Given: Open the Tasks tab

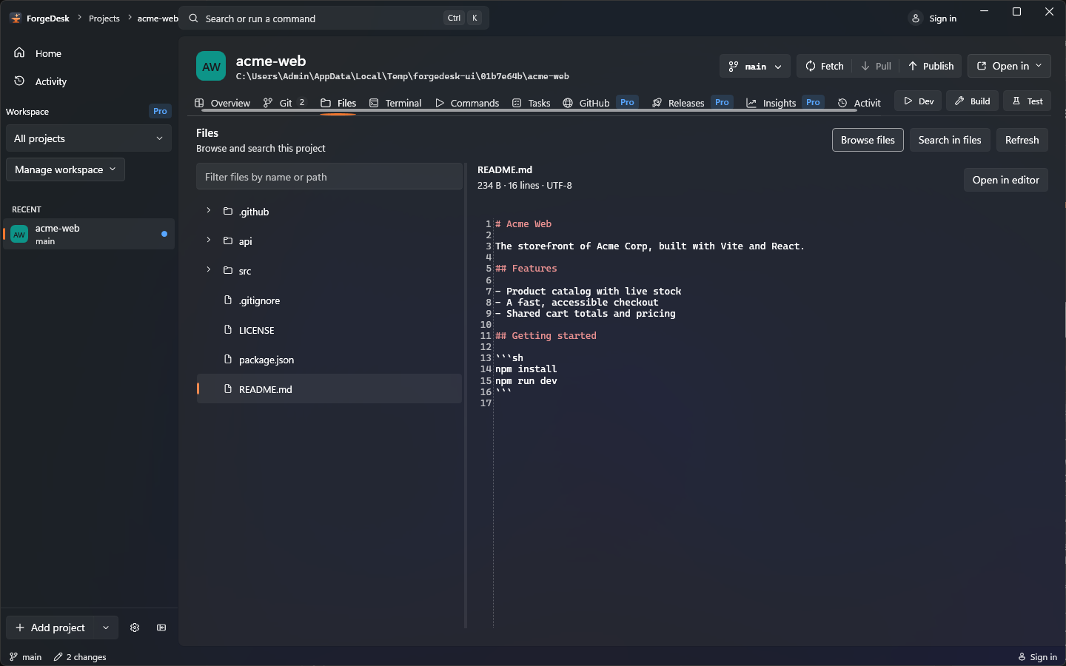Looking at the screenshot, I should (532, 103).
